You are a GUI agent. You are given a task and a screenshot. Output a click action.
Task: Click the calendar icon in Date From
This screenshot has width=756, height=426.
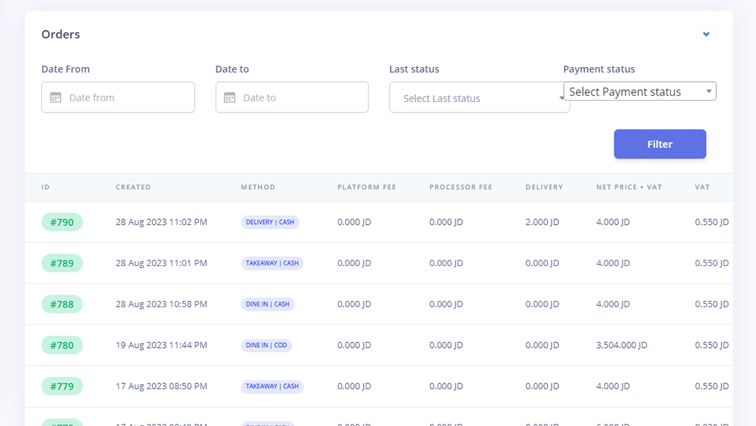click(x=56, y=98)
